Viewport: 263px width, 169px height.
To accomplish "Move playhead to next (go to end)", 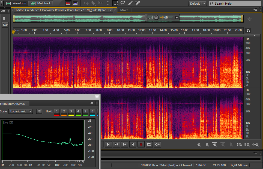I will [133, 145].
